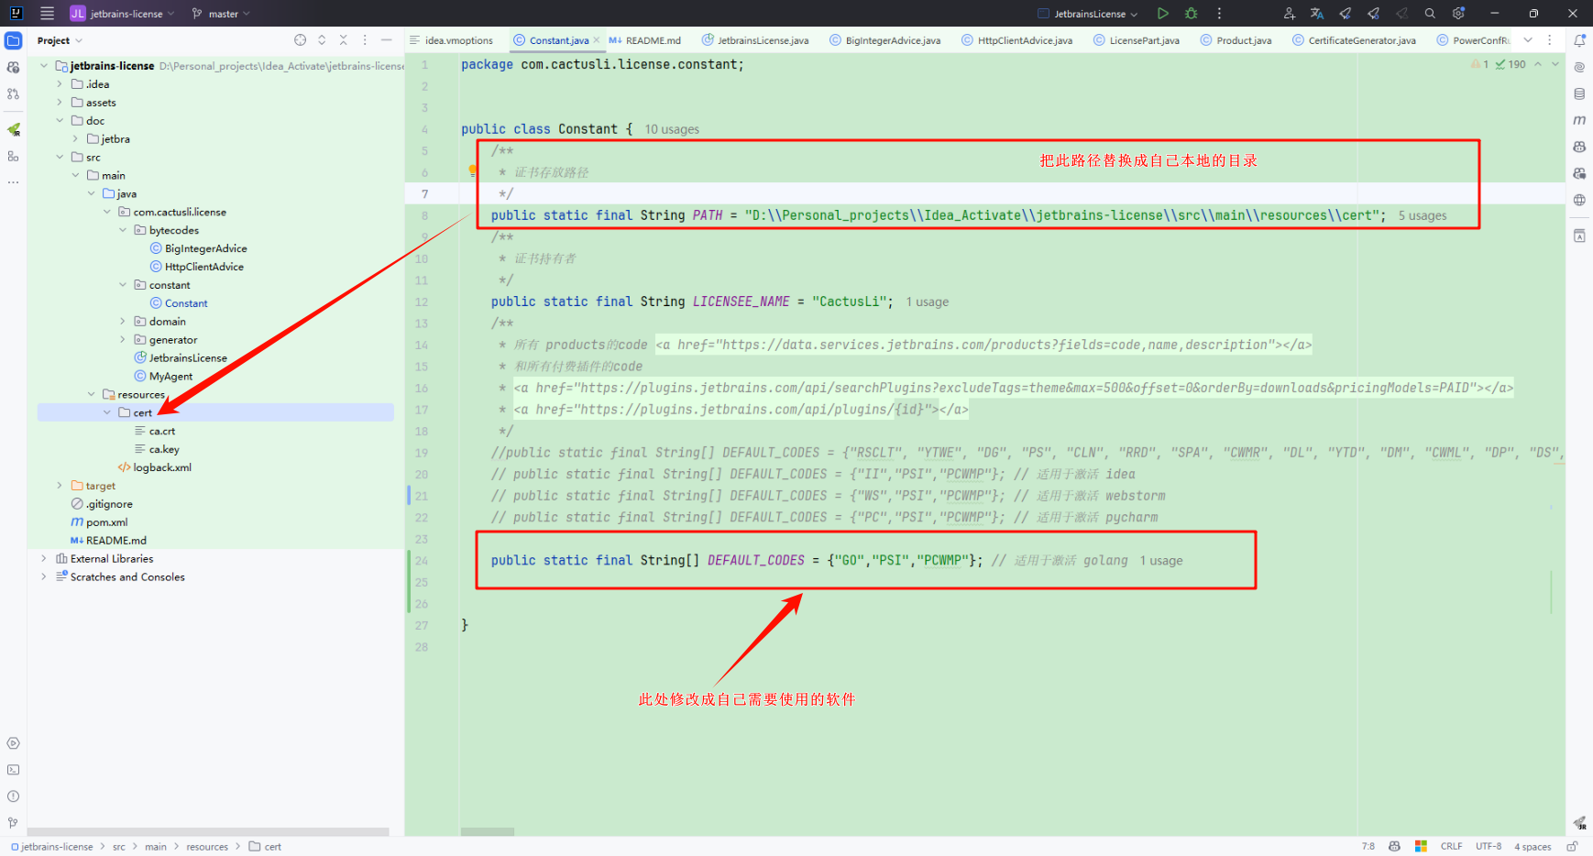Open the Structure tool window
Viewport: 1593px width, 856px height.
[13, 157]
